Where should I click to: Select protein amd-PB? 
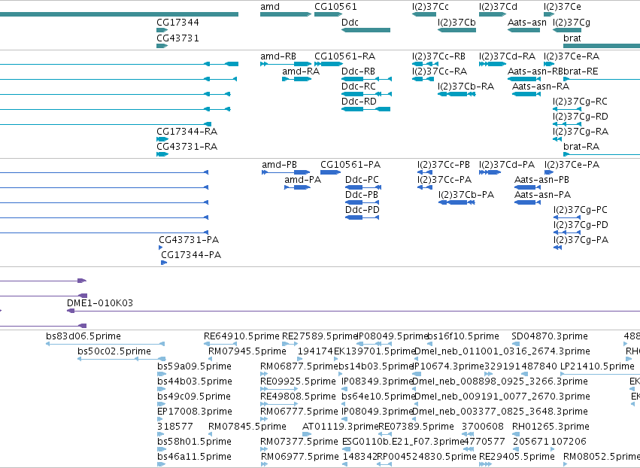[x=279, y=165]
